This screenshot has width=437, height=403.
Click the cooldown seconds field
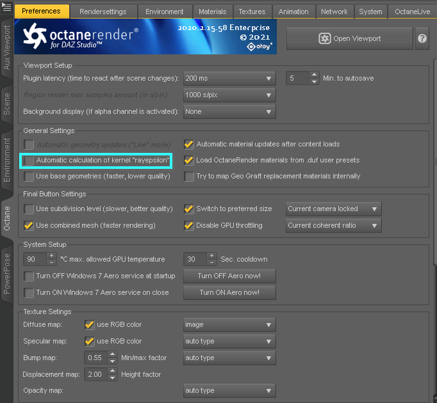(195, 259)
